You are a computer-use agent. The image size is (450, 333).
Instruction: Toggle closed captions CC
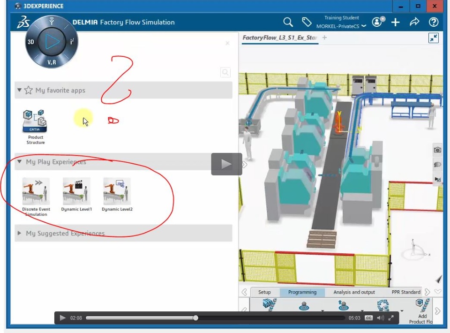[368, 318]
